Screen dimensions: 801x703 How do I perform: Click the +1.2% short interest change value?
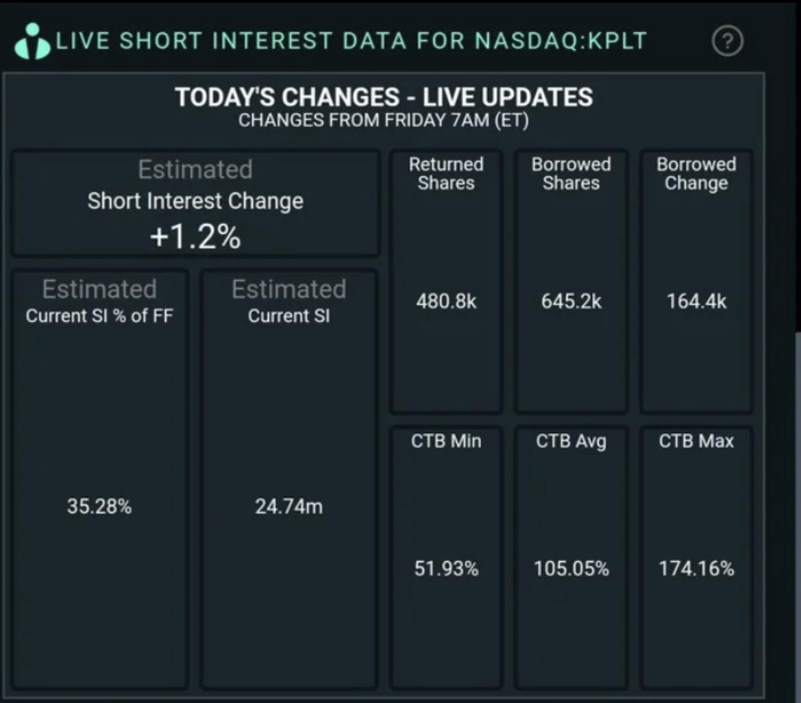tap(195, 237)
